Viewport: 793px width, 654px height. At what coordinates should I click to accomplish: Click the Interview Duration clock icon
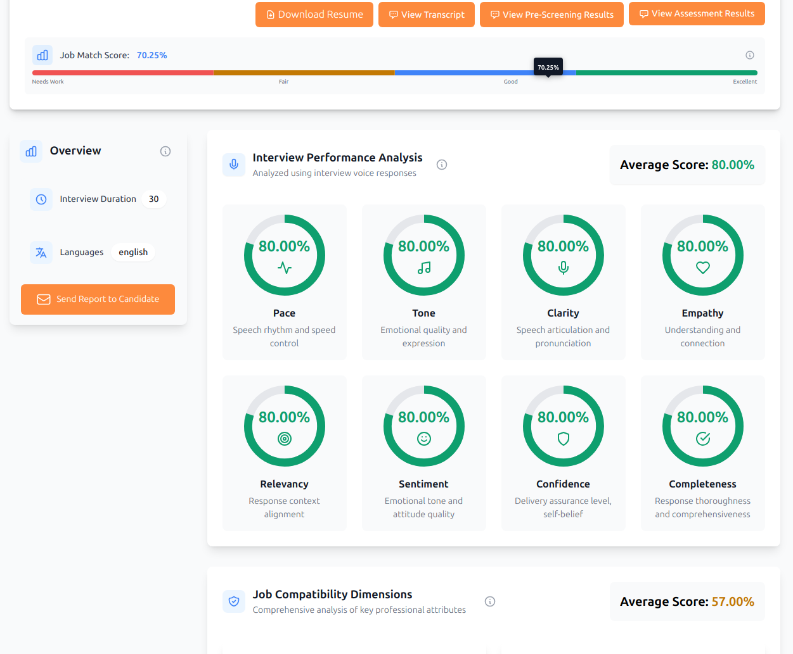(x=40, y=199)
